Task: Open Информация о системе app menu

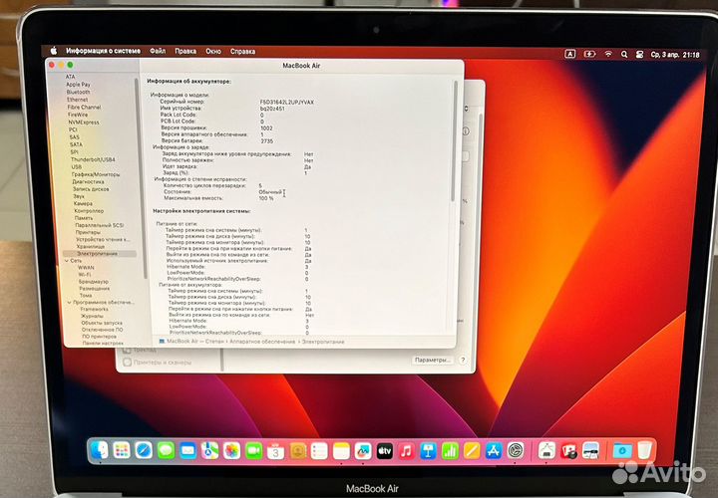Action: pos(103,51)
